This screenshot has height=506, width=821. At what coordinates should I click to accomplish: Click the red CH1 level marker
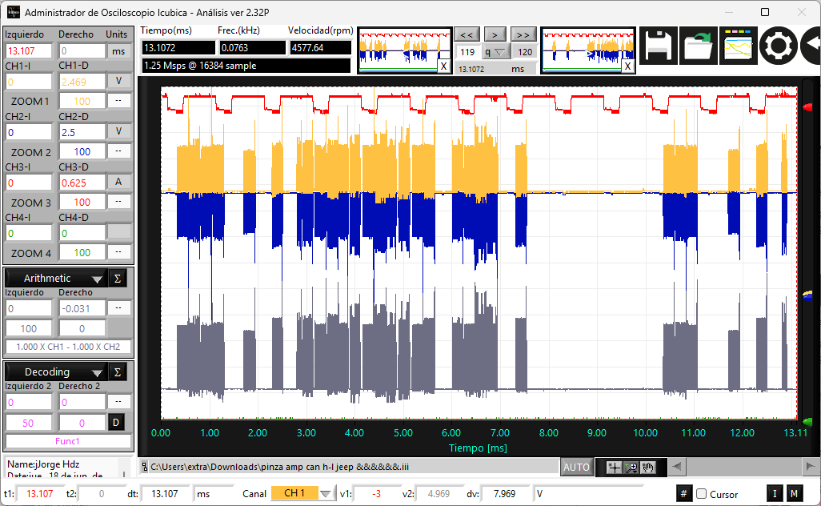807,106
